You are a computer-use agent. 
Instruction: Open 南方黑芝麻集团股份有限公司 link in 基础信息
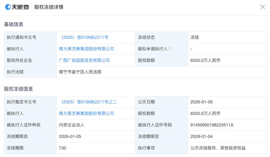[86, 49]
